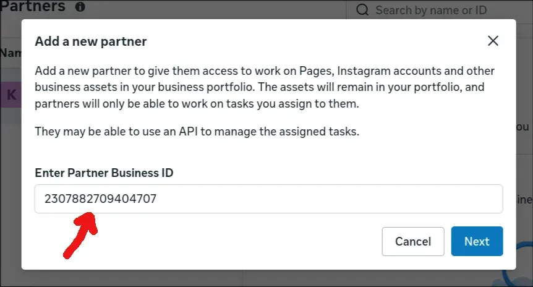Click inside the Partner Business ID field

point(268,199)
